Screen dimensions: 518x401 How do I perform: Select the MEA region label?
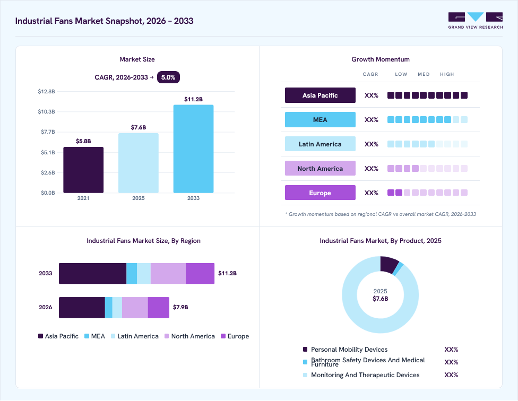pyautogui.click(x=320, y=120)
